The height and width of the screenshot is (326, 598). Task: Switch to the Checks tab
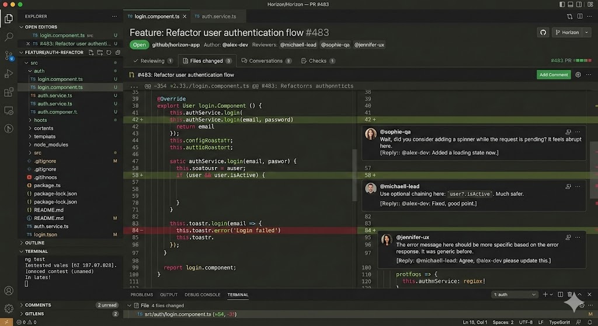[x=318, y=61]
